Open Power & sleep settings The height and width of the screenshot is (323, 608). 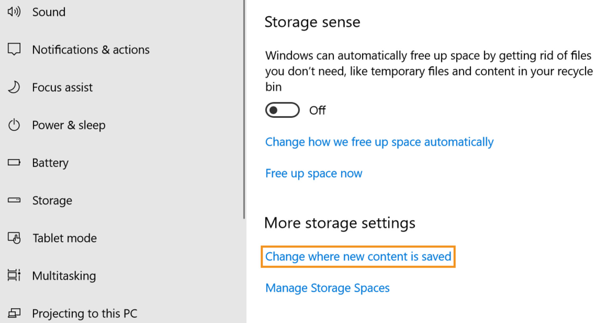(x=69, y=125)
